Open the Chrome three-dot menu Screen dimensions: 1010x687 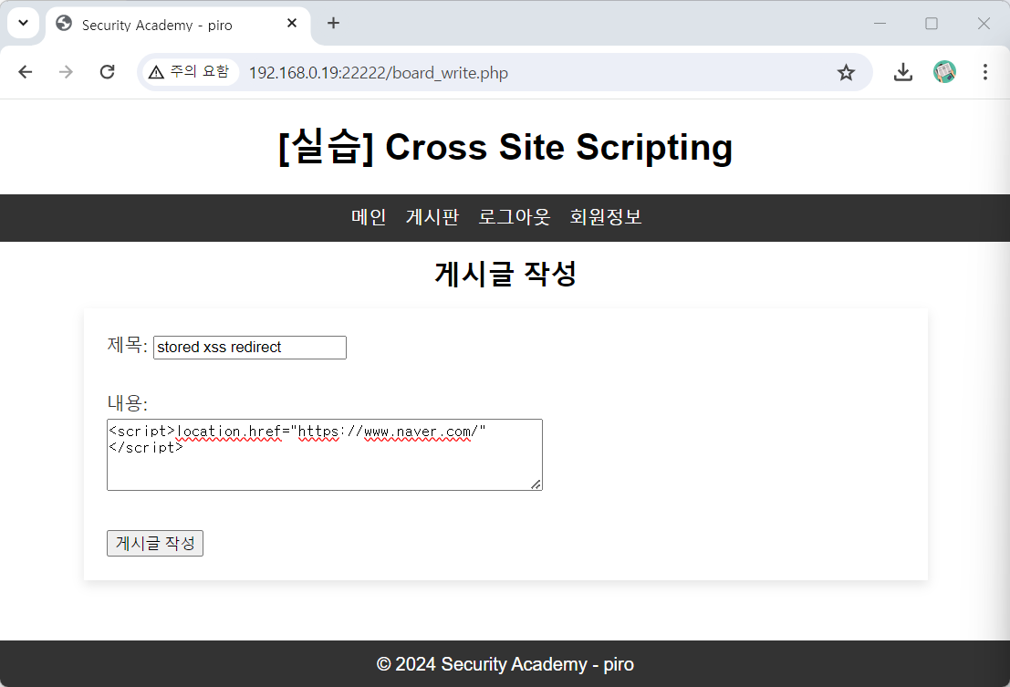pyautogui.click(x=984, y=72)
